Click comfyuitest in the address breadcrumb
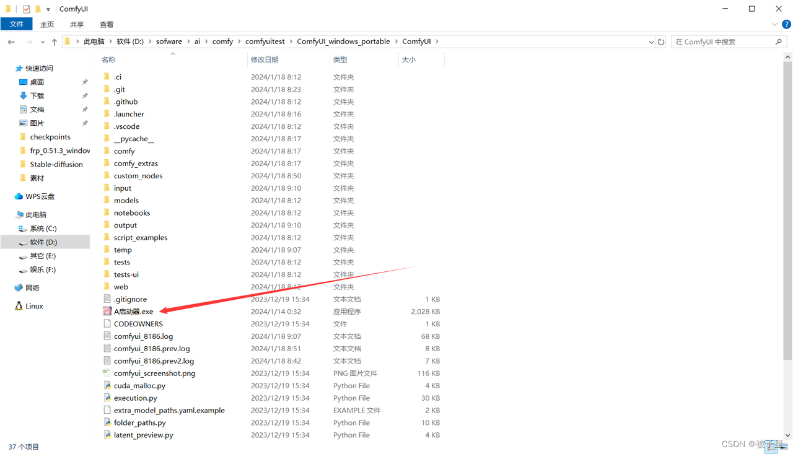This screenshot has height=454, width=793. [265, 41]
